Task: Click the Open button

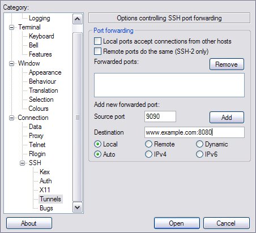Action: coord(177,223)
